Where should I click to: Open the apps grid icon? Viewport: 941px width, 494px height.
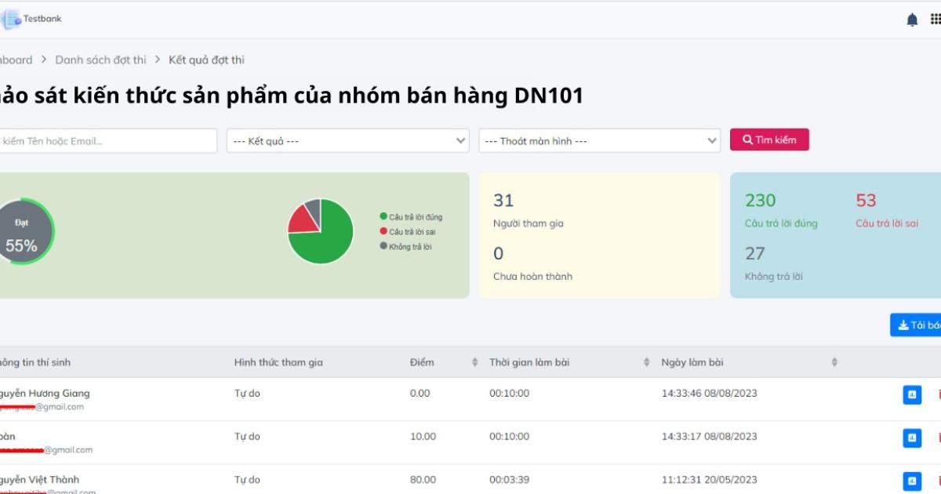point(935,19)
